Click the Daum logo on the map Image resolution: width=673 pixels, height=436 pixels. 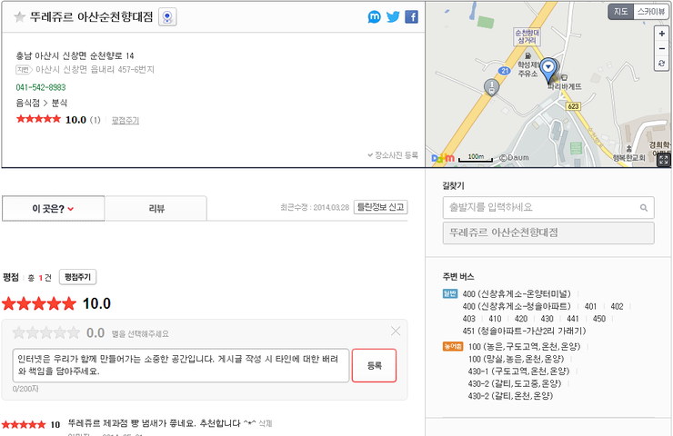pos(443,158)
